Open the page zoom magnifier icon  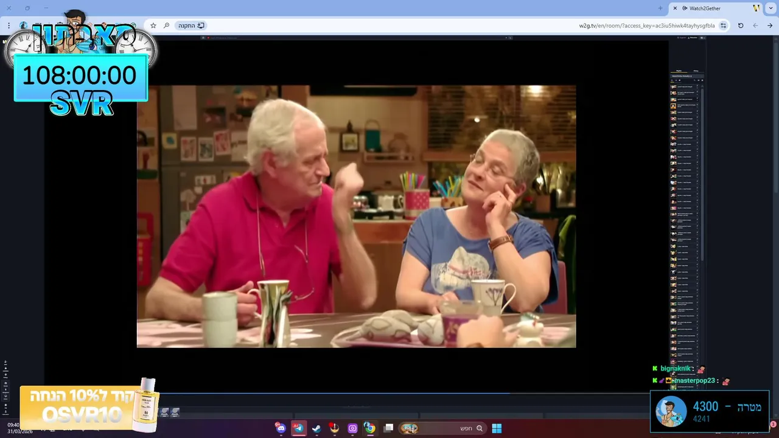coord(166,26)
